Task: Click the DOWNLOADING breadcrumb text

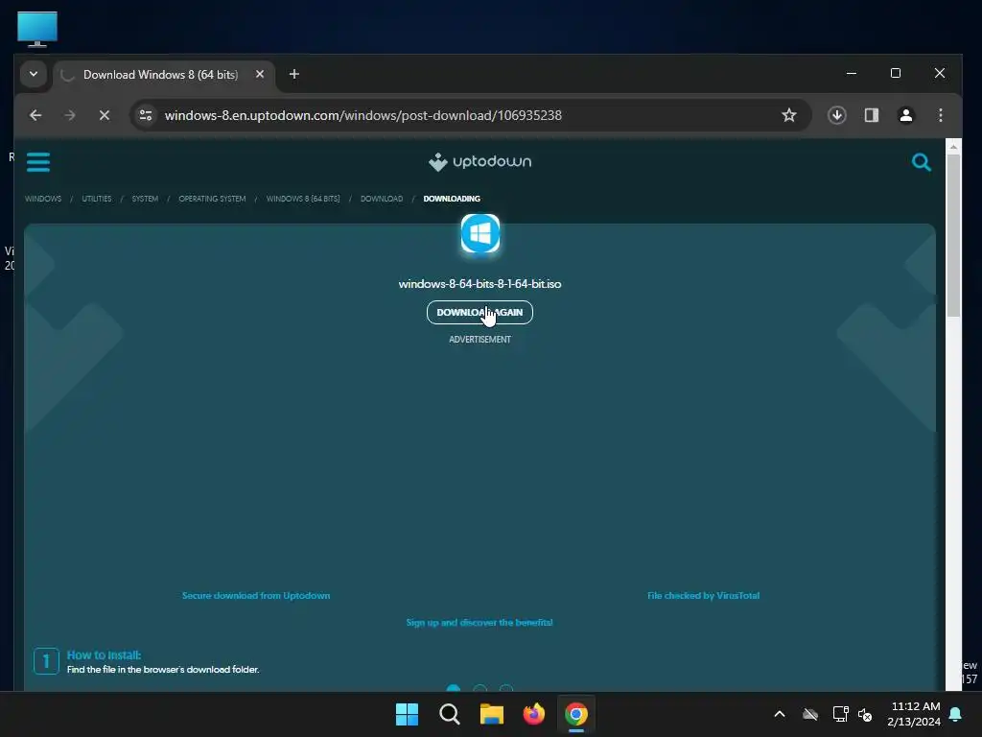Action: (x=452, y=199)
